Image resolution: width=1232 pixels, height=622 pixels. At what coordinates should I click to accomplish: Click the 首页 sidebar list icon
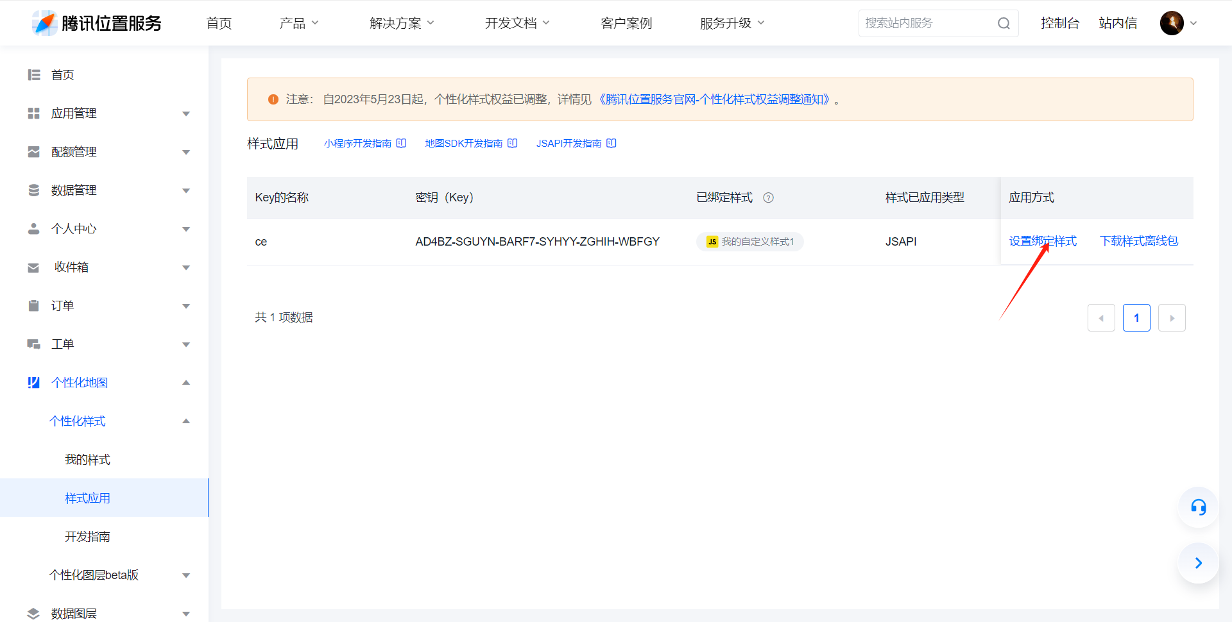(34, 75)
